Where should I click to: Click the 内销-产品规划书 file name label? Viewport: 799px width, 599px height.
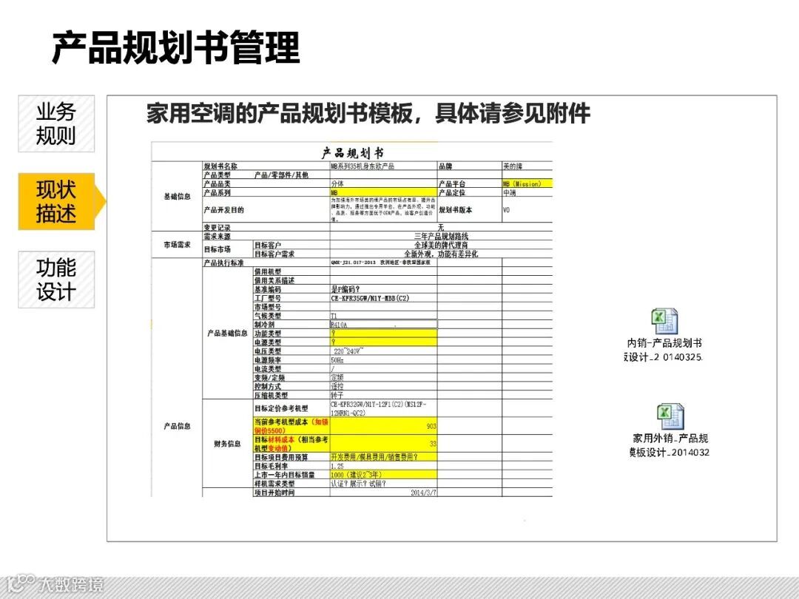click(x=664, y=350)
